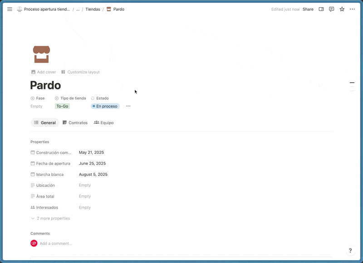363x263 pixels.
Task: Switch to the Equipo tab
Action: click(x=104, y=122)
